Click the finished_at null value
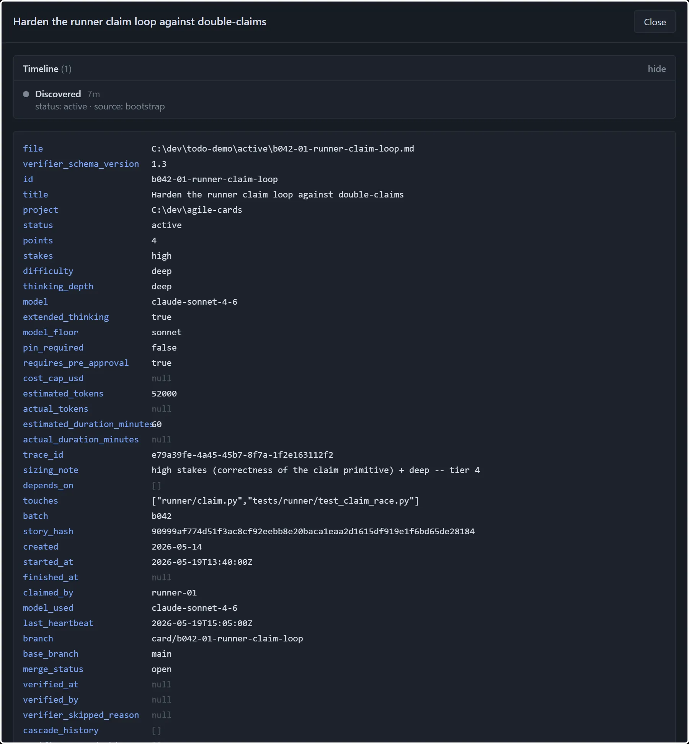Image resolution: width=689 pixels, height=744 pixels. click(162, 577)
